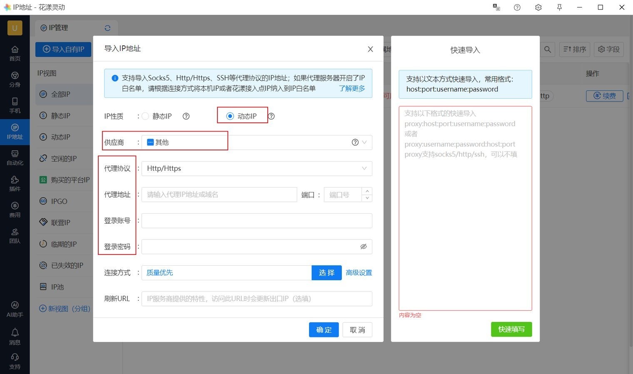
Task: Open the 了解更多 link
Action: point(352,88)
